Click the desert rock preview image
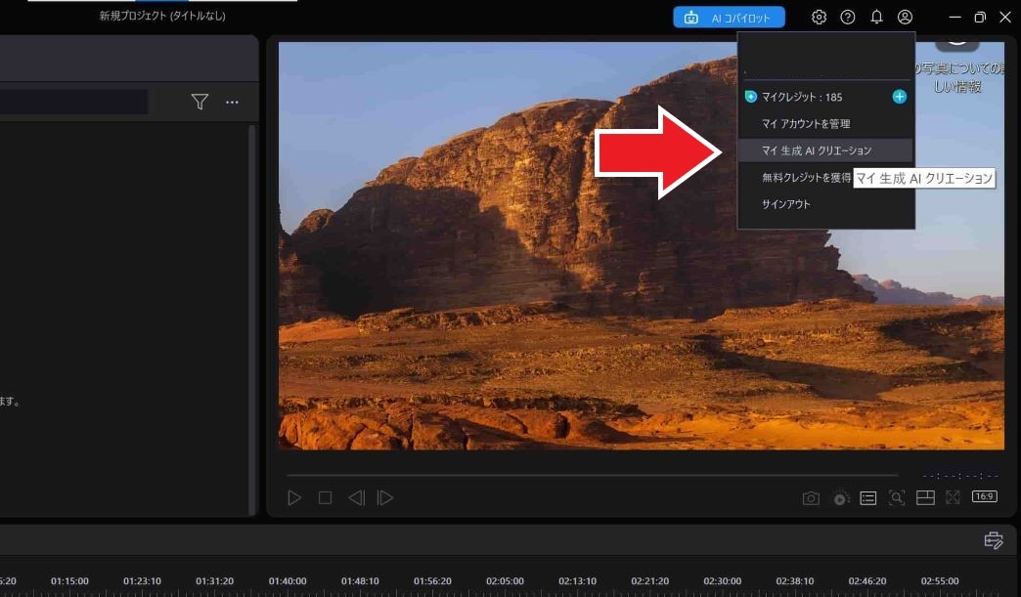This screenshot has width=1021, height=597. pyautogui.click(x=642, y=246)
